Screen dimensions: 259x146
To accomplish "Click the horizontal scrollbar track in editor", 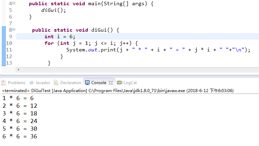I will point(139,70).
